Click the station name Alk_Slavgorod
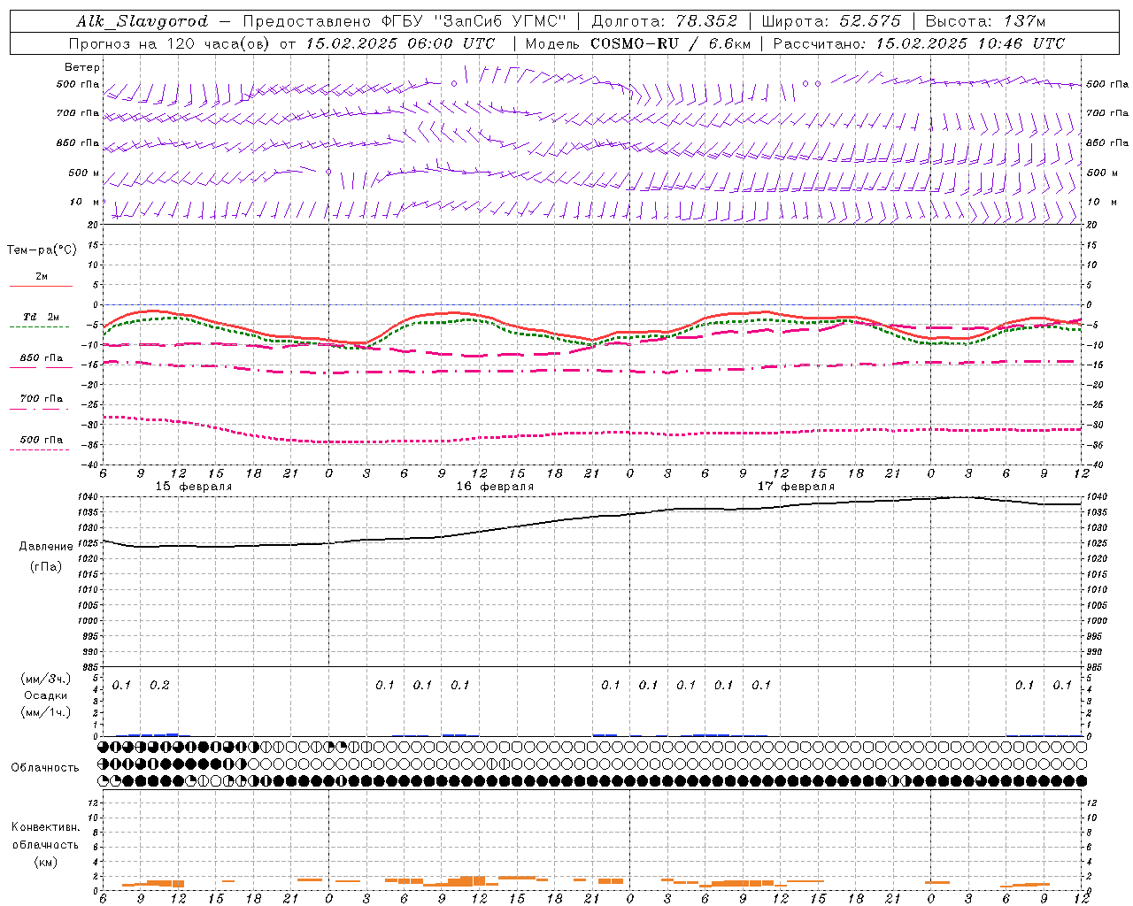Viewport: 1133px width, 906px height. [x=143, y=21]
